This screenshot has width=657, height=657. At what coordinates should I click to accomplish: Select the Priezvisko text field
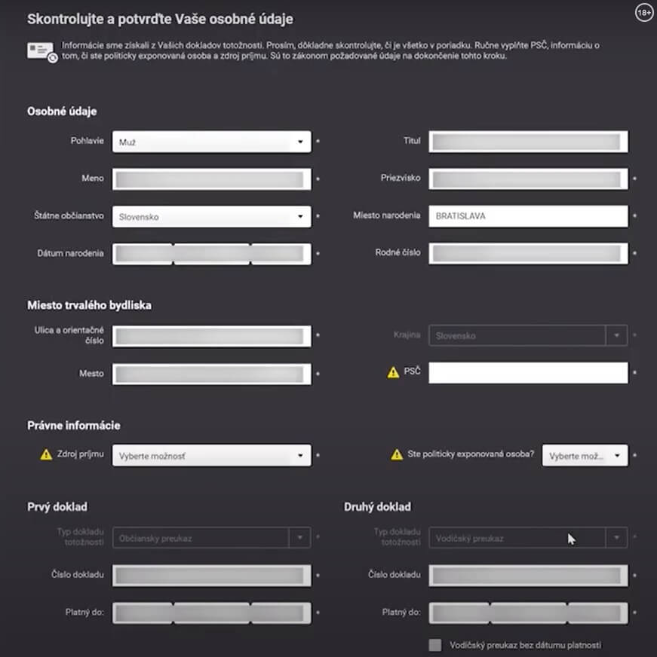tap(528, 179)
